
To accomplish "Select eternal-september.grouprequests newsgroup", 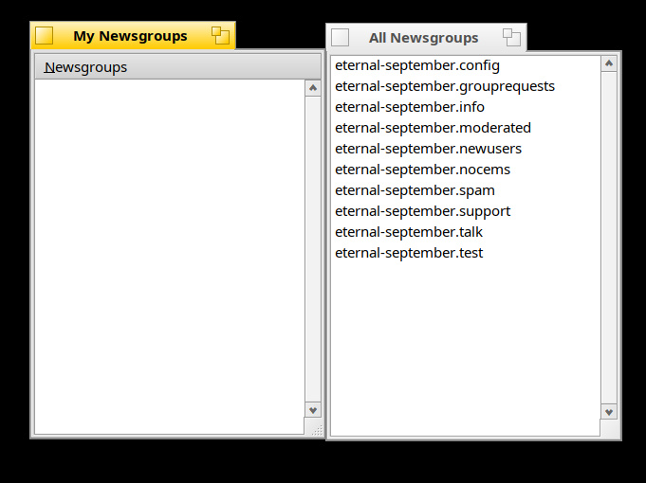I will point(445,86).
